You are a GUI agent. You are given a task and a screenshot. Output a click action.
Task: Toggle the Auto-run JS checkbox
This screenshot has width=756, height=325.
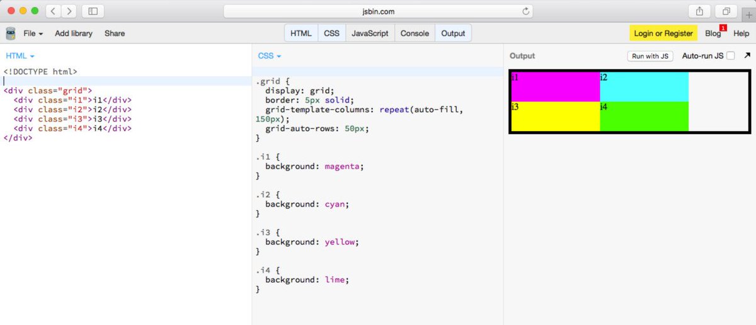point(731,56)
